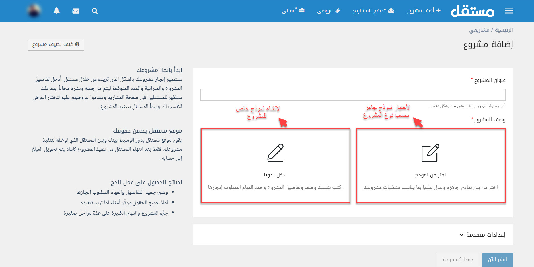Click the tip املأ جميع الحقول ووفّر أمثلة
This screenshot has width=534, height=267.
pyautogui.click(x=124, y=203)
